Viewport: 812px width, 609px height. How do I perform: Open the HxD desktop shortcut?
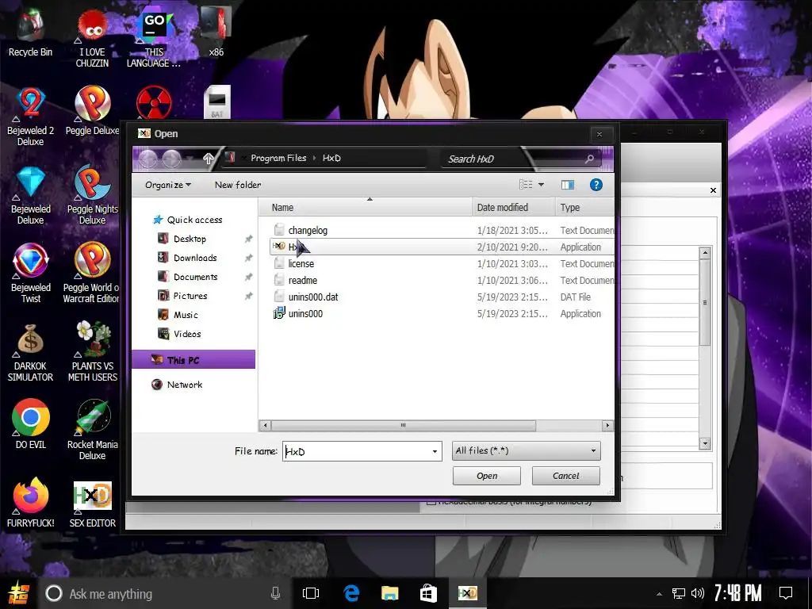(92, 504)
